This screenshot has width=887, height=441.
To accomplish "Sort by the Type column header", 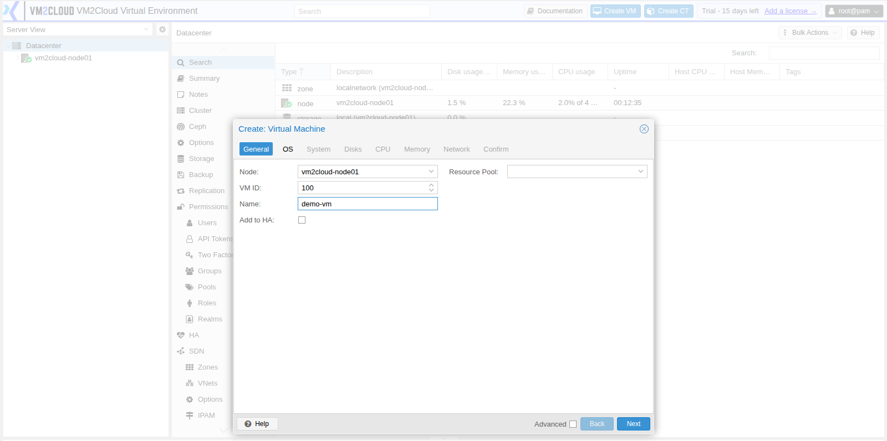I will pos(303,72).
